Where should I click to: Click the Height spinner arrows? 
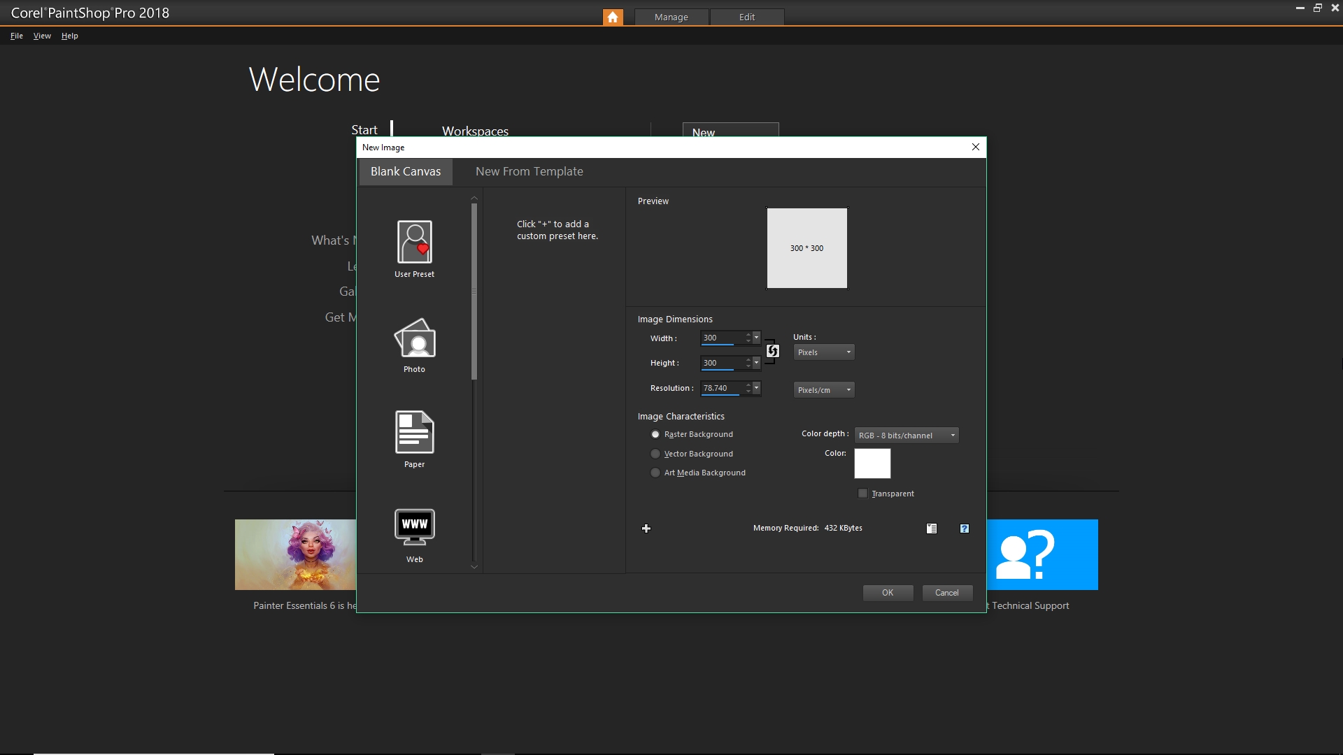coord(748,363)
